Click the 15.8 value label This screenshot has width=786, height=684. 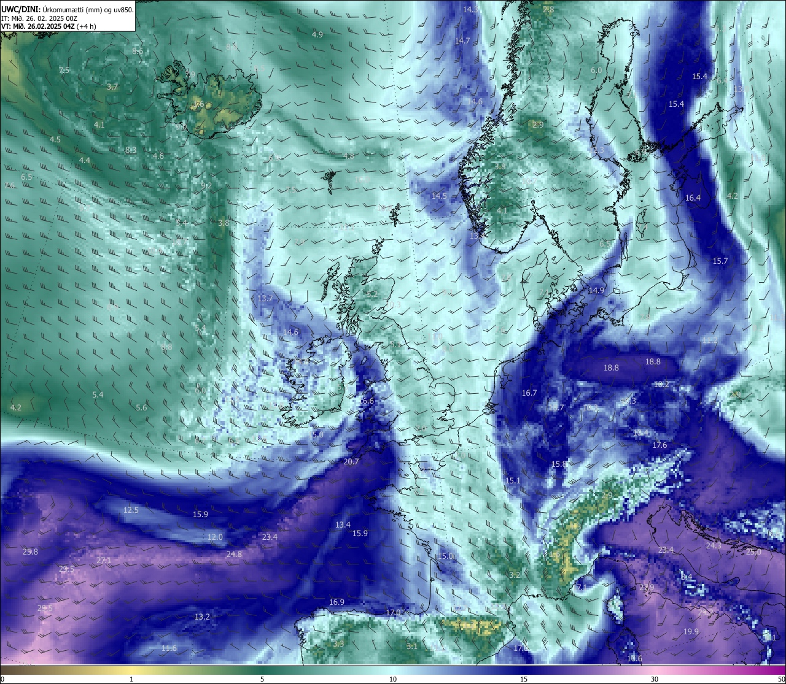click(x=559, y=464)
